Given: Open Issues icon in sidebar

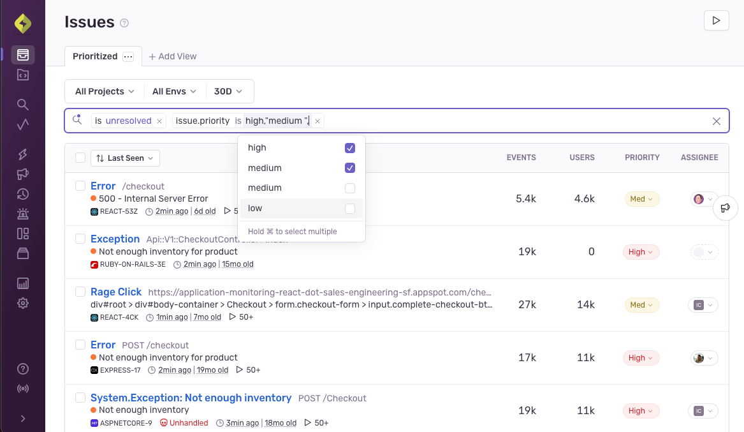Looking at the screenshot, I should (x=23, y=55).
